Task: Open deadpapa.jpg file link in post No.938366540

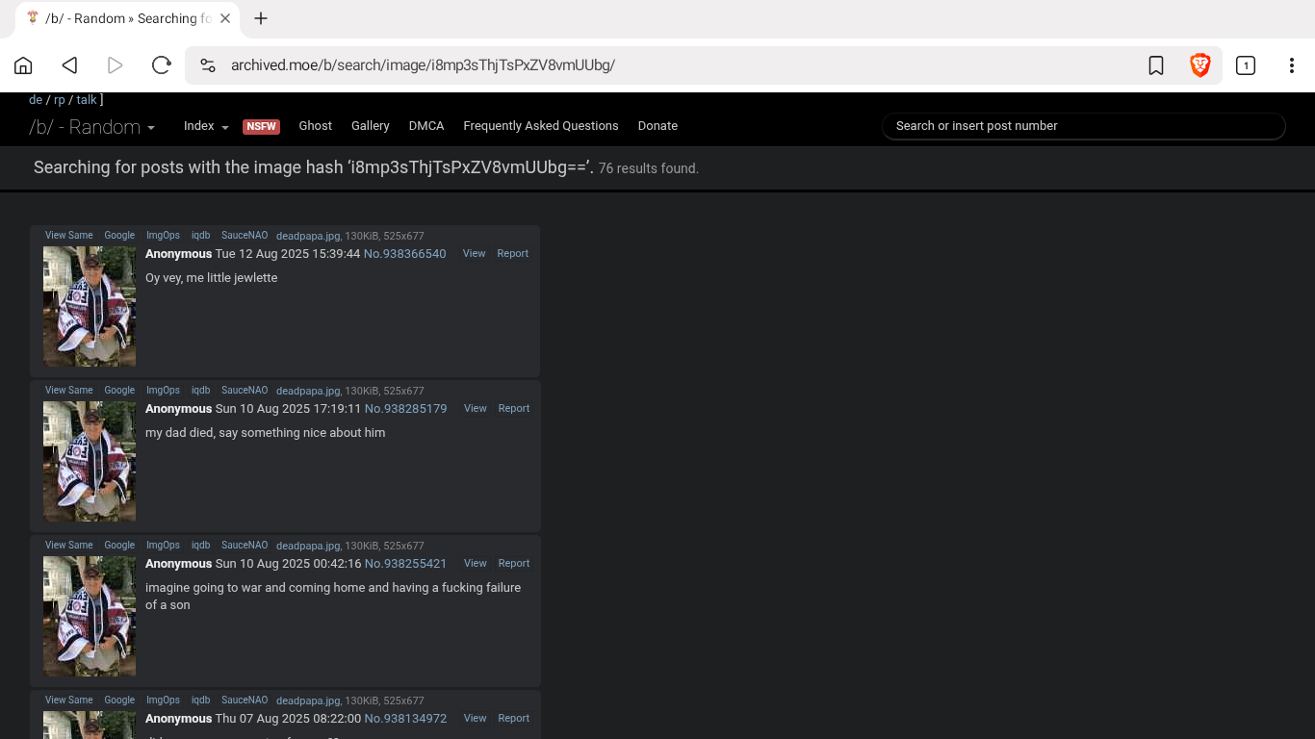Action: coord(308,236)
